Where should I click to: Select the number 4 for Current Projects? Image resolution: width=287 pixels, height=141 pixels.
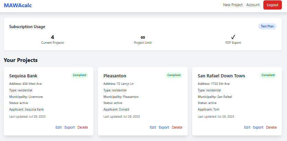point(52,37)
